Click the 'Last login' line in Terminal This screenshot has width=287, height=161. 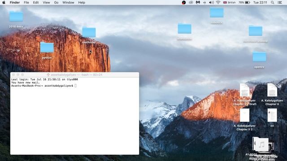(44, 80)
